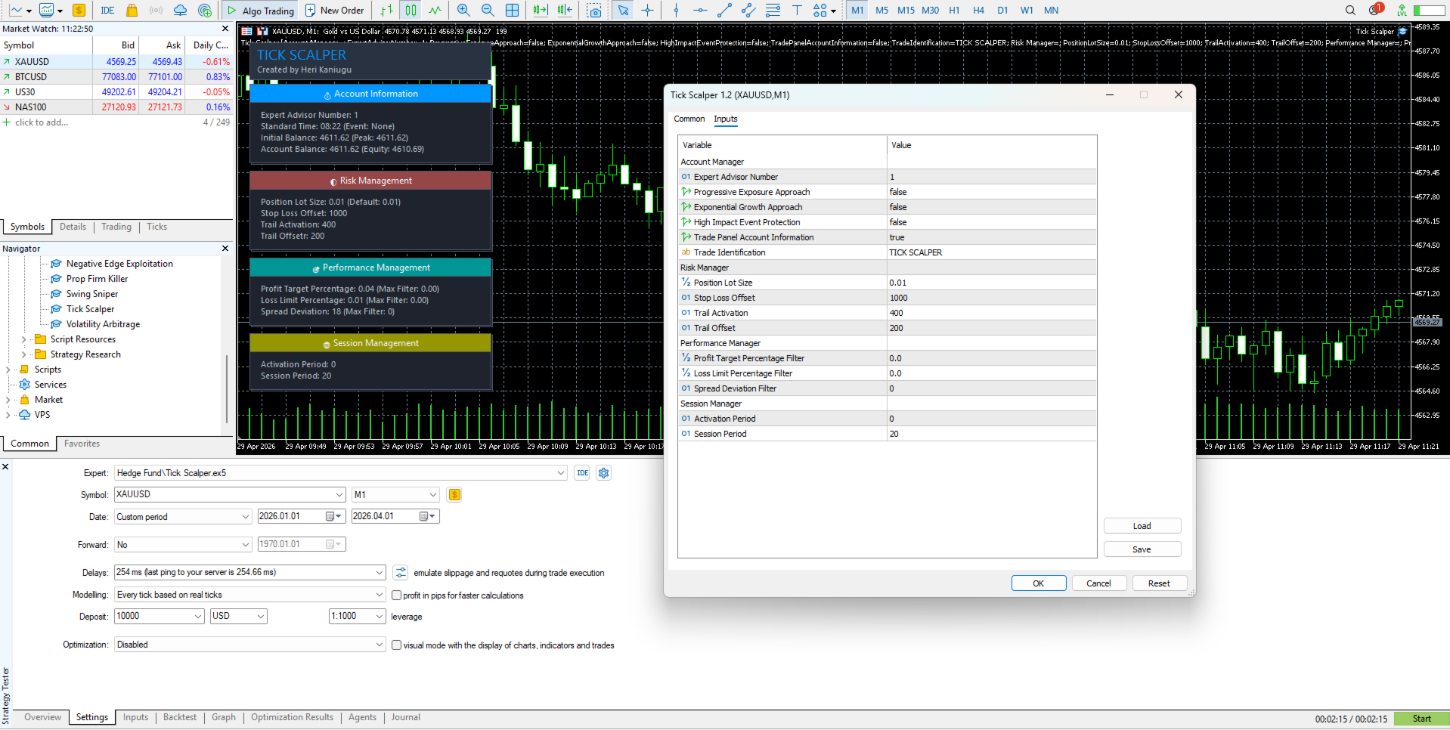
Task: Toggle Algo Trading button
Action: [x=260, y=11]
